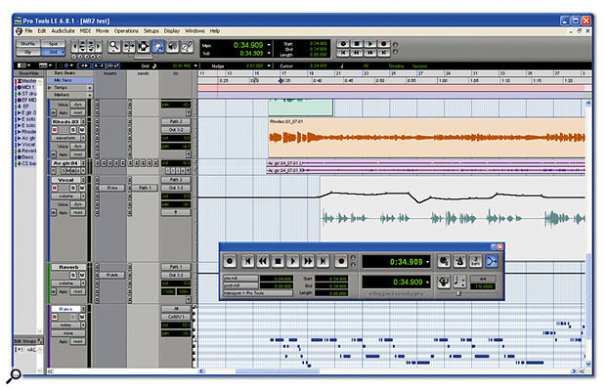Toggle the Conductor button in Transport window
Image resolution: width=606 pixels, height=390 pixels.
coord(444,282)
